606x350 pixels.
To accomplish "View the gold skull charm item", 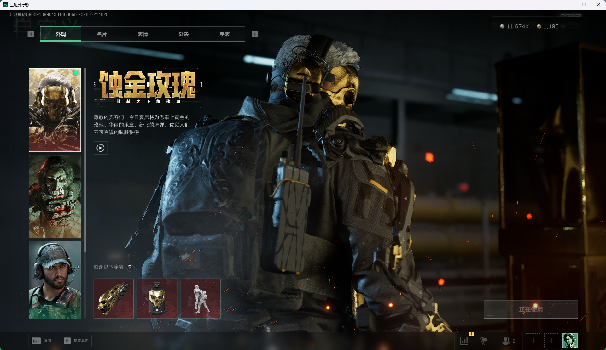I will click(x=157, y=298).
